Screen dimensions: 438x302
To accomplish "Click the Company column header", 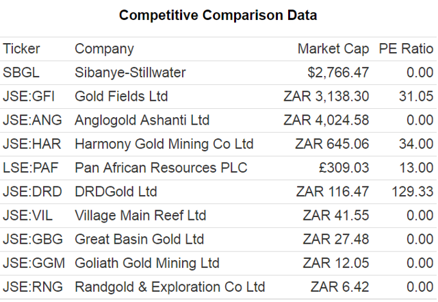I will click(105, 49).
